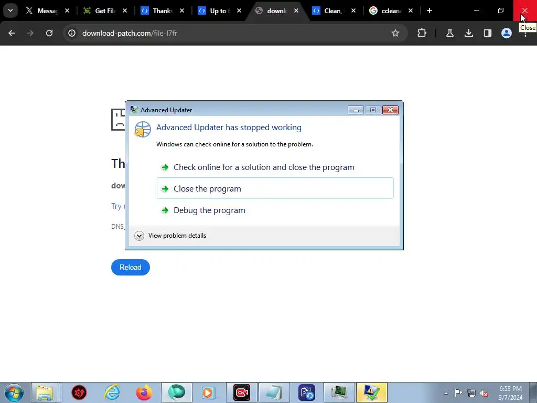Open the Downloads toolbar icon
This screenshot has height=403, width=537.
pyautogui.click(x=468, y=33)
